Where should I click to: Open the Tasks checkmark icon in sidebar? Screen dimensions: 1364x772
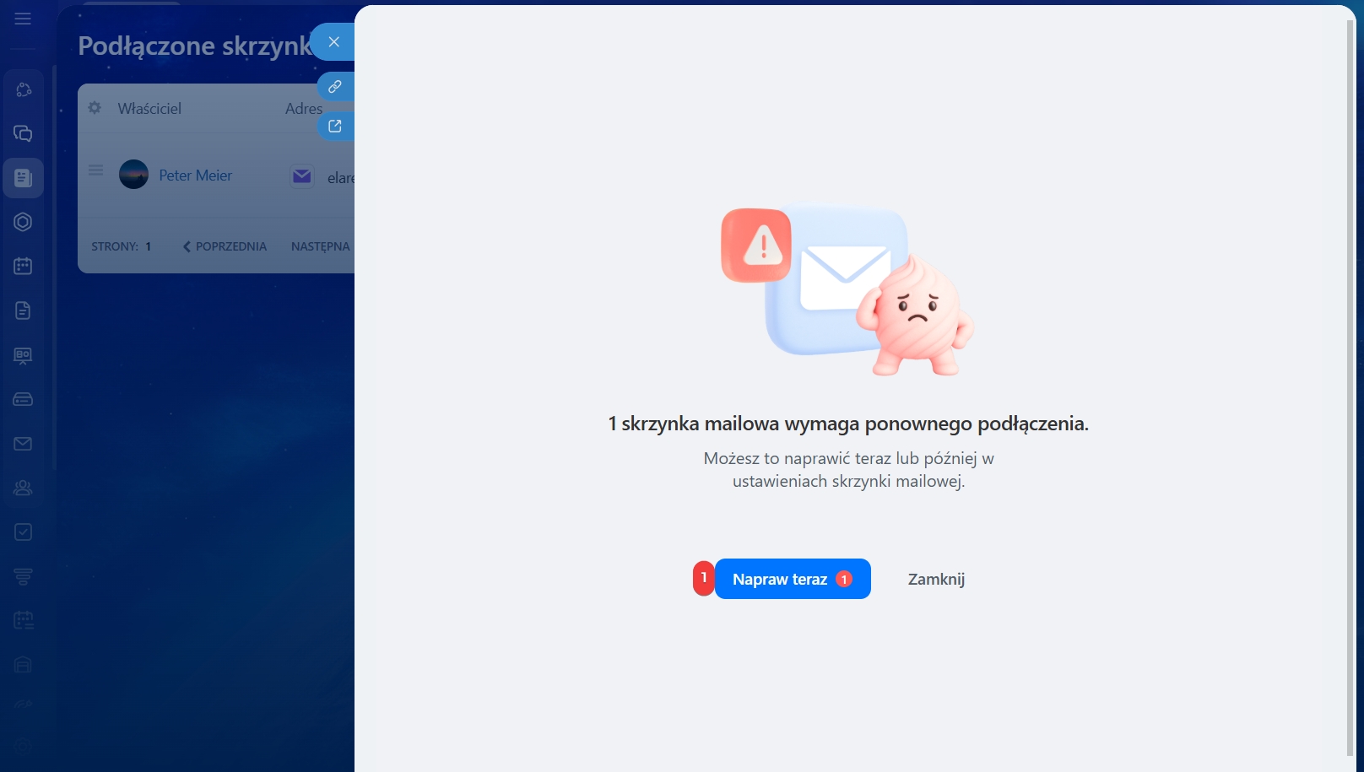(x=23, y=532)
